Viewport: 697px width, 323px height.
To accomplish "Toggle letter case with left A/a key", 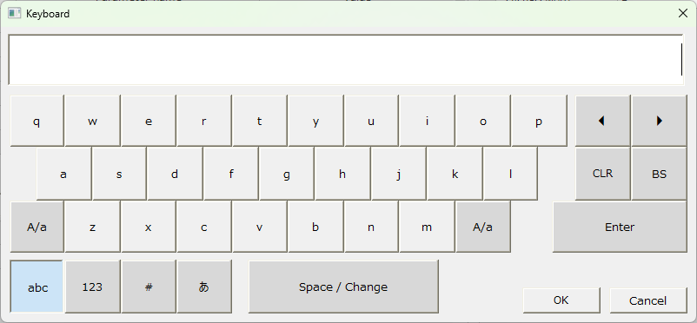I will point(37,227).
